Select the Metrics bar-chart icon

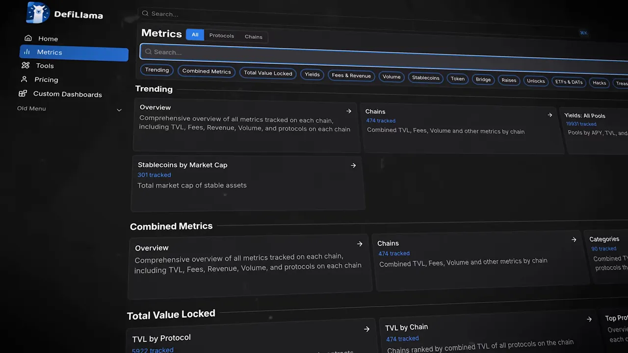pyautogui.click(x=27, y=52)
